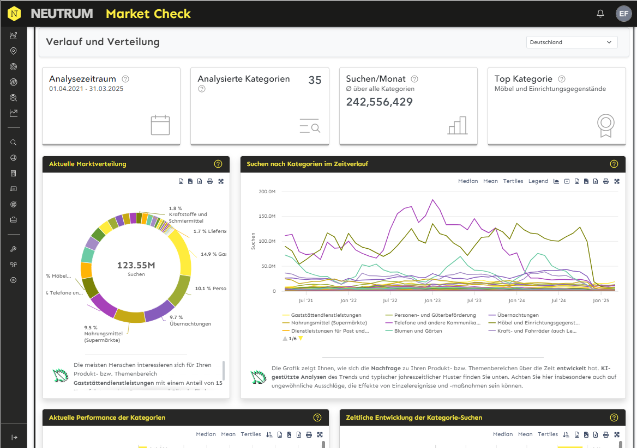This screenshot has width=637, height=448.
Task: Enable Tertiles on Zeitliche Entwicklung chart
Action: coord(548,434)
